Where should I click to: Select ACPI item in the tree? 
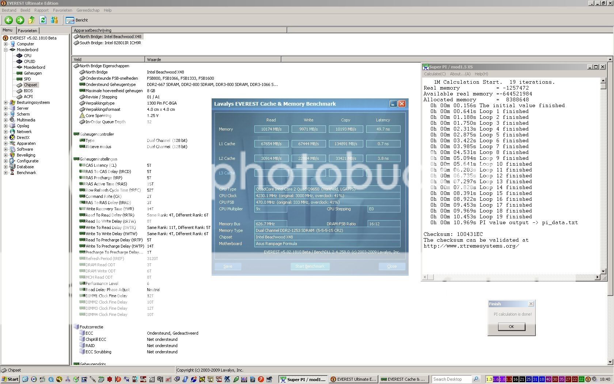[28, 97]
